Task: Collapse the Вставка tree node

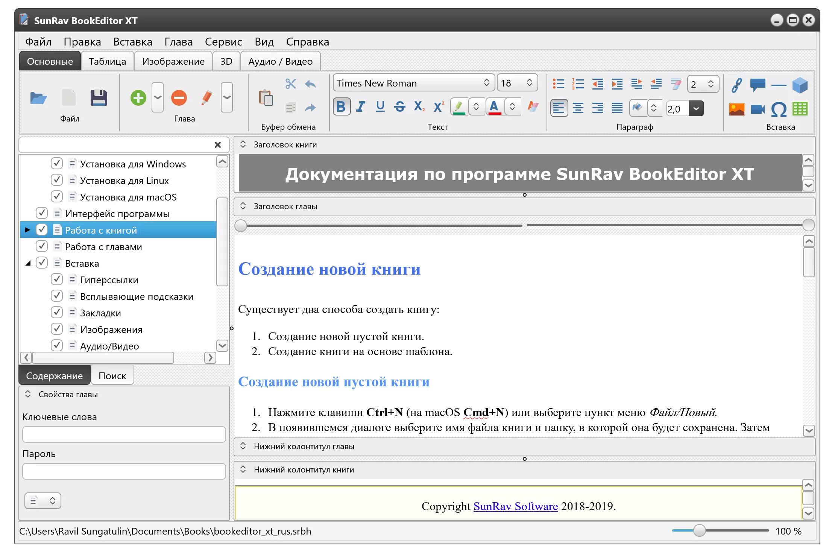Action: click(28, 263)
